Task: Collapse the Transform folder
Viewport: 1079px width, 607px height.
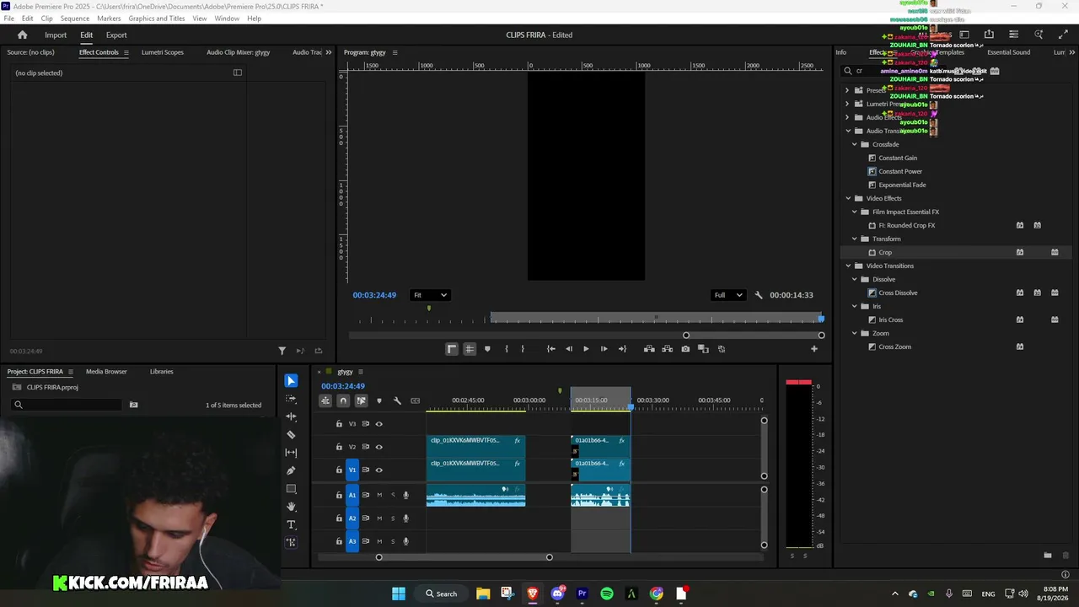Action: point(854,239)
